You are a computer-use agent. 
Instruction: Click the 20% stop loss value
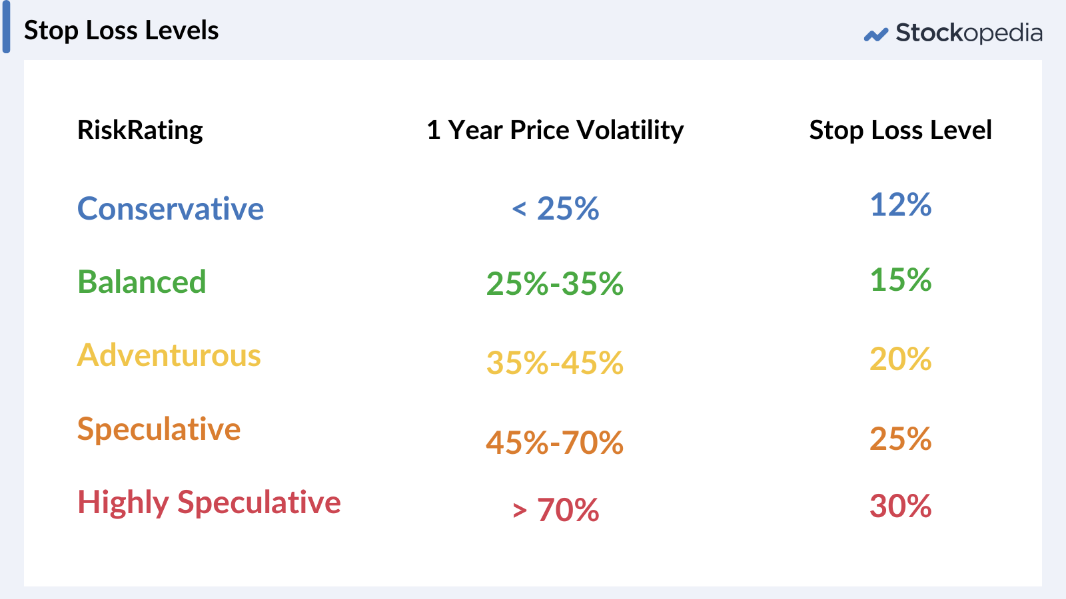point(900,359)
